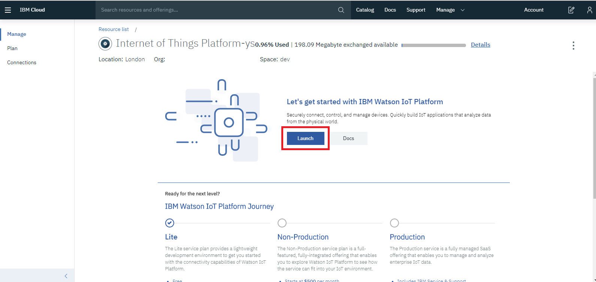Select Connections in the left sidebar
Screen dimensions: 596x282
22,62
